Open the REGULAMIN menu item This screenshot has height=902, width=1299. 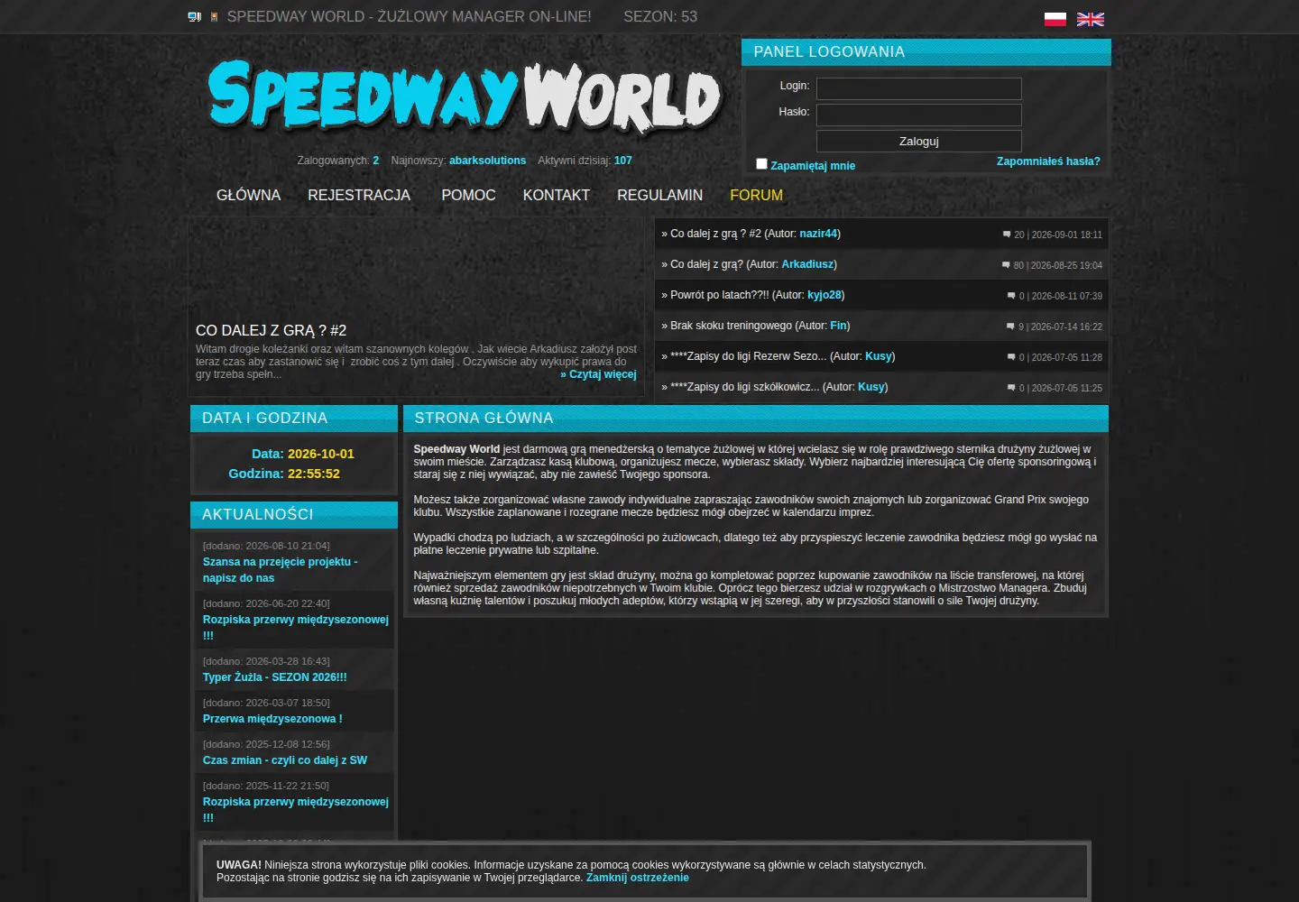pos(659,195)
